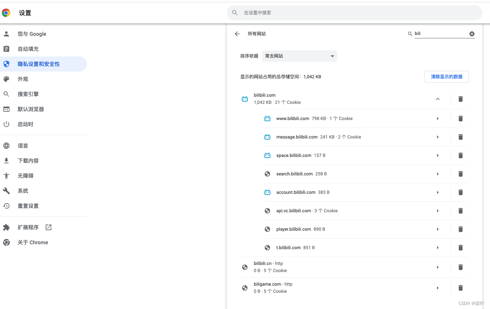Open space.bilibili.com details arrow
Image resolution: width=490 pixels, height=309 pixels.
tap(438, 155)
